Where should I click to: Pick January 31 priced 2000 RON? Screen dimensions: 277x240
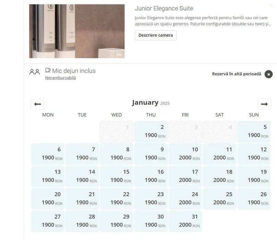(x=185, y=221)
